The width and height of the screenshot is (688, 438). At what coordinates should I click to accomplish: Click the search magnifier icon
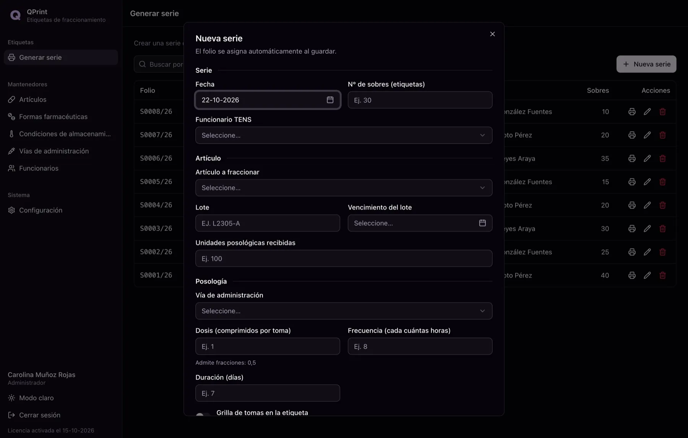pyautogui.click(x=143, y=64)
